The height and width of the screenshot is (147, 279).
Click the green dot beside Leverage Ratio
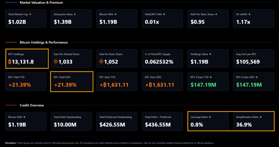pos(210,117)
